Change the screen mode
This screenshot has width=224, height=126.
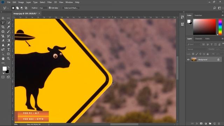(8, 77)
